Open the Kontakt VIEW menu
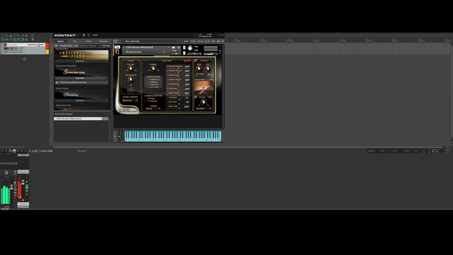453x255 pixels. click(x=95, y=35)
